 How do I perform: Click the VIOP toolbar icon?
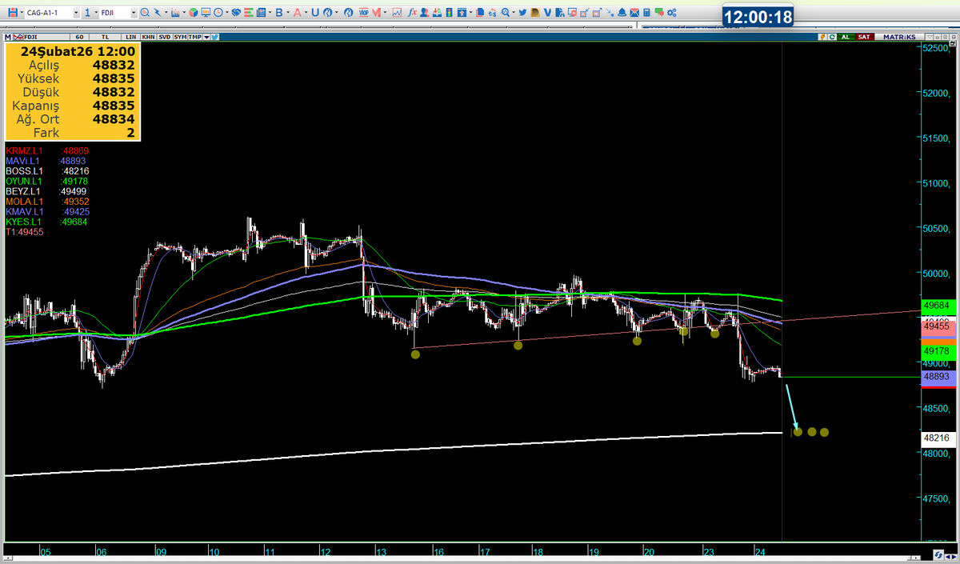[363, 13]
